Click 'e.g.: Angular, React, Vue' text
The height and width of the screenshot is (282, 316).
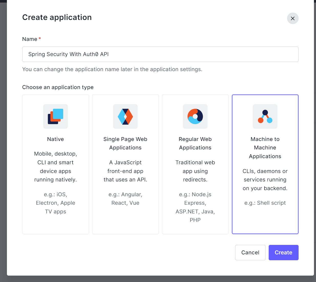pyautogui.click(x=125, y=199)
